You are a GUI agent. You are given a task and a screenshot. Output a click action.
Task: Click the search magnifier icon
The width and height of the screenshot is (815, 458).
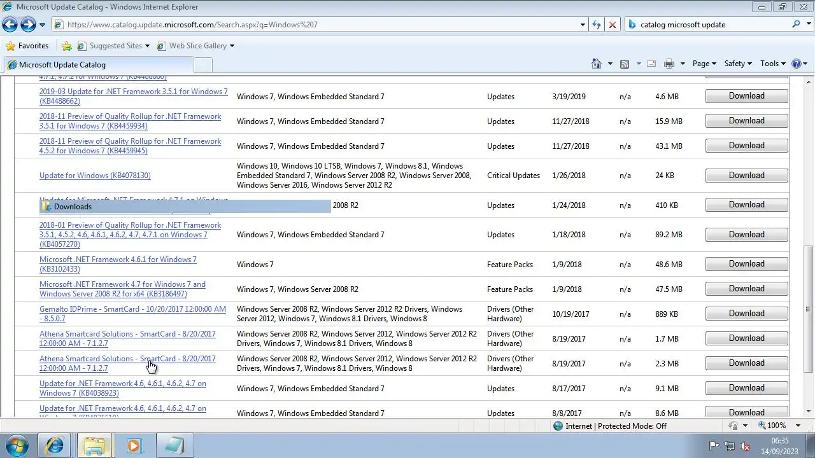point(796,24)
